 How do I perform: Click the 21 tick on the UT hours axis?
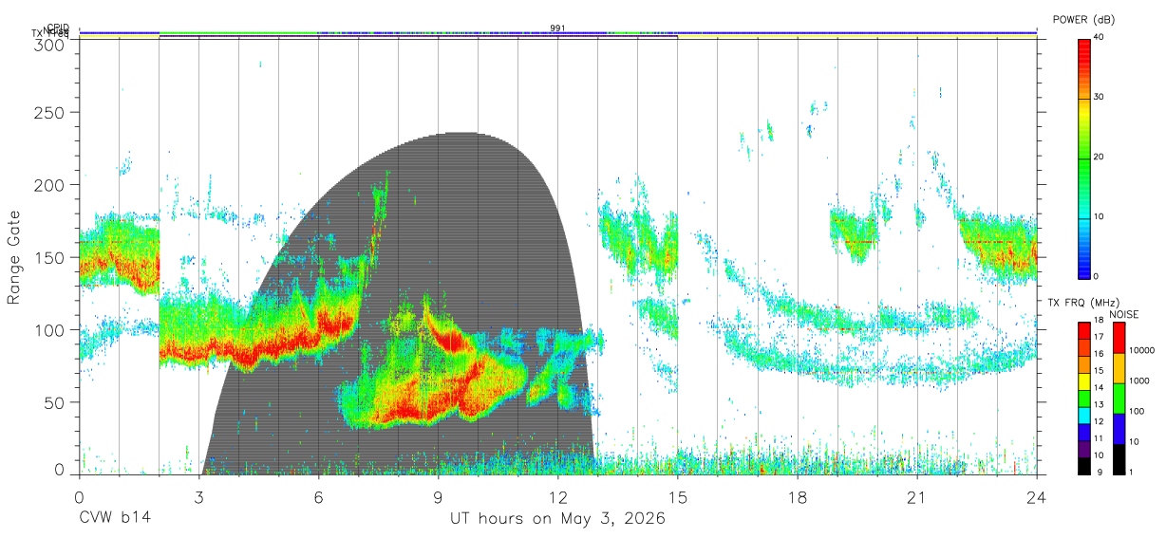click(x=917, y=496)
